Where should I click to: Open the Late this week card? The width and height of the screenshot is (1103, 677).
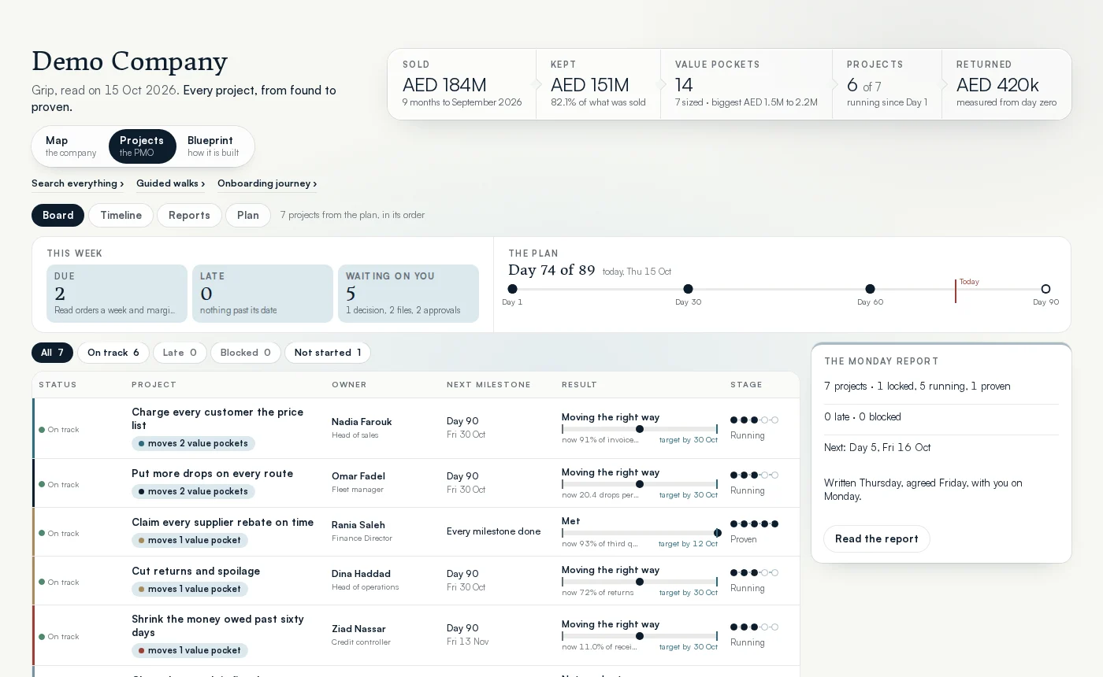[x=262, y=294]
